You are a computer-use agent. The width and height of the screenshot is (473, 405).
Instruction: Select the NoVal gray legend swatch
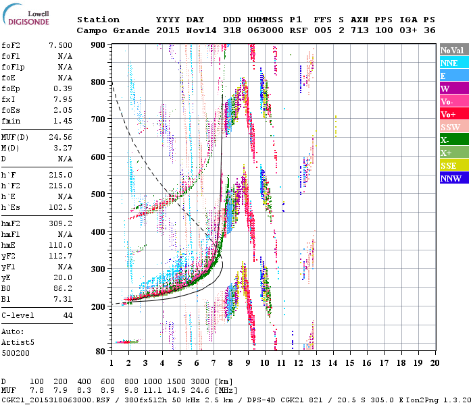pos(454,50)
